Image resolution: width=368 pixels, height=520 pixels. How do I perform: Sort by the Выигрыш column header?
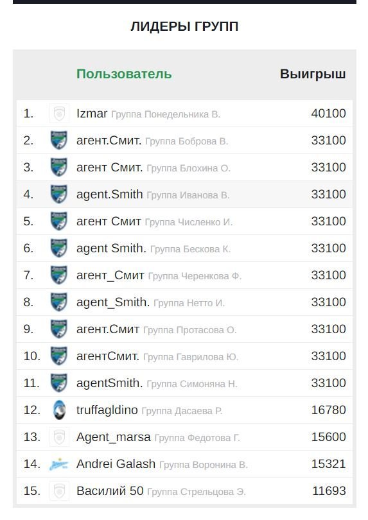(x=313, y=74)
